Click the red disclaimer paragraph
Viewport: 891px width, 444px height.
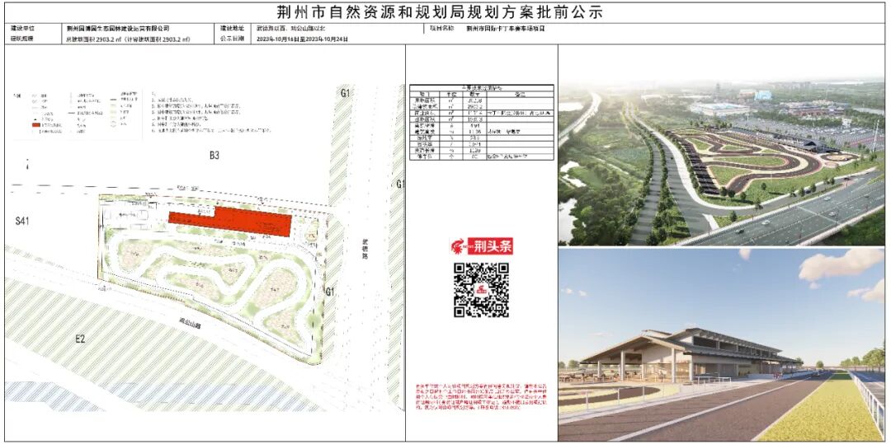(x=481, y=397)
